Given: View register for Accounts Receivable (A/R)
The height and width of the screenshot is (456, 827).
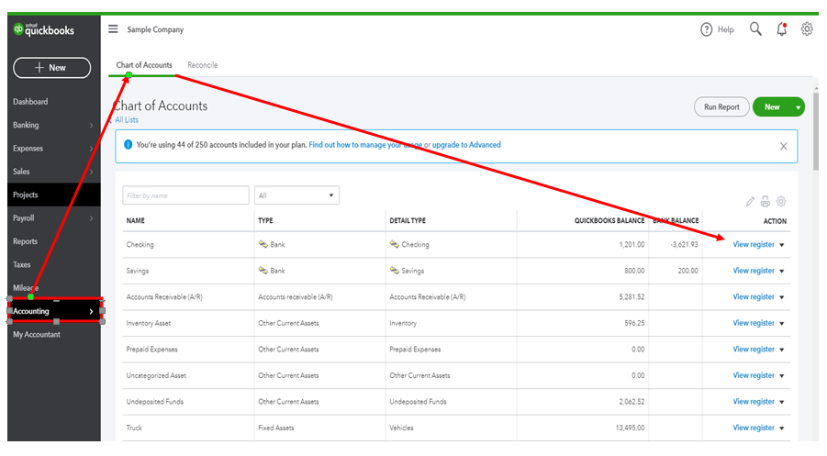Looking at the screenshot, I should 754,296.
